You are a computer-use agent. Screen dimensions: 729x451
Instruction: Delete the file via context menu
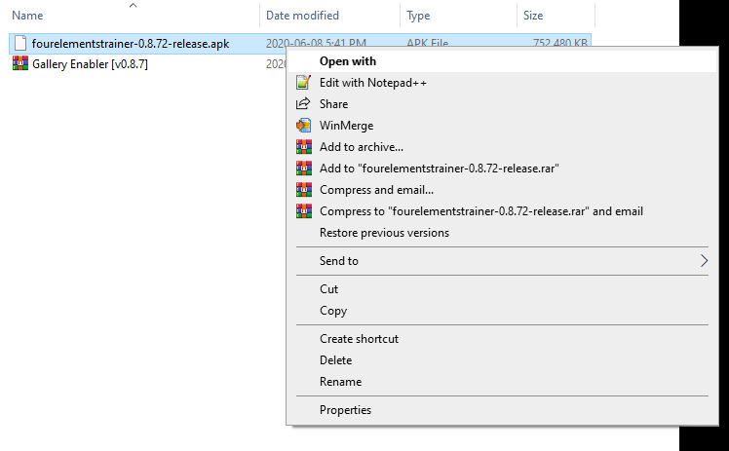coord(335,360)
